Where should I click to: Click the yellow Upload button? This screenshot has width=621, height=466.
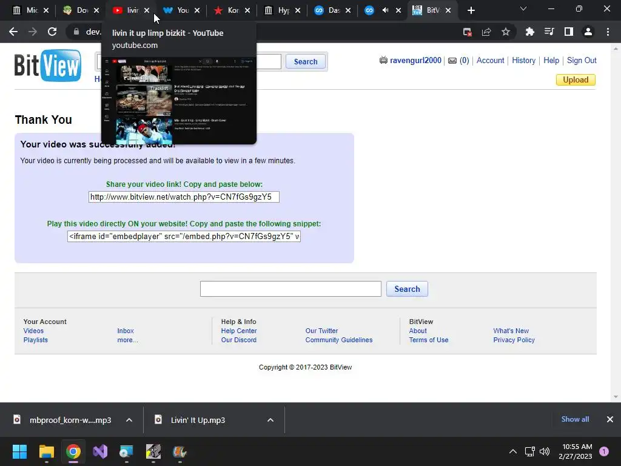576,79
